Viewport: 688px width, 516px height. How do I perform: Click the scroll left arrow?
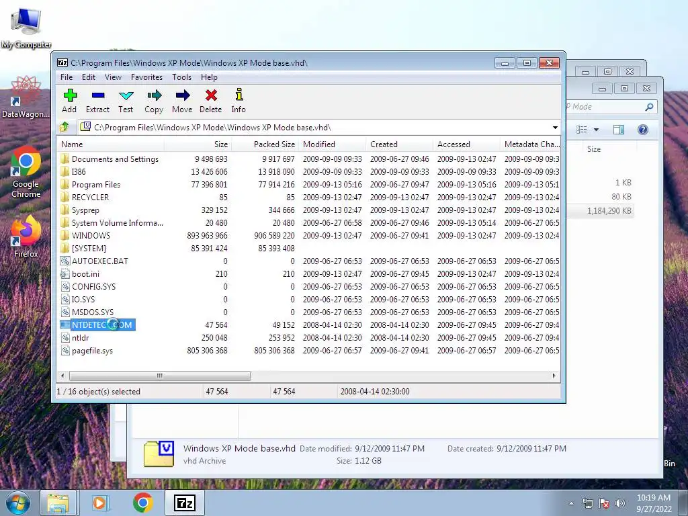(62, 376)
